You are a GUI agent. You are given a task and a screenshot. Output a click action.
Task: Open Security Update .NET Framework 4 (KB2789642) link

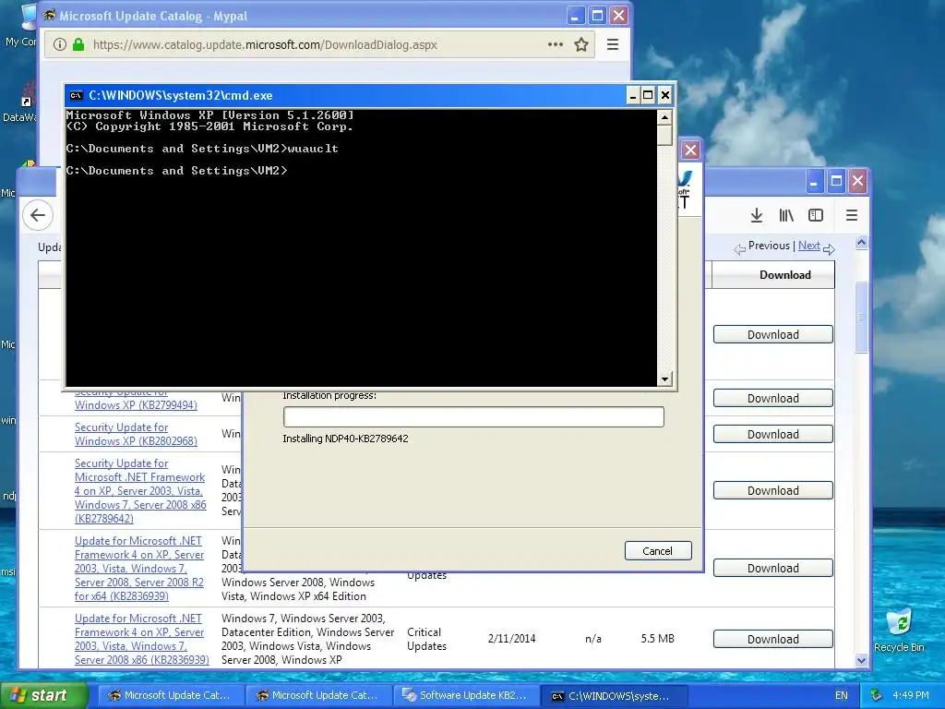tap(140, 491)
